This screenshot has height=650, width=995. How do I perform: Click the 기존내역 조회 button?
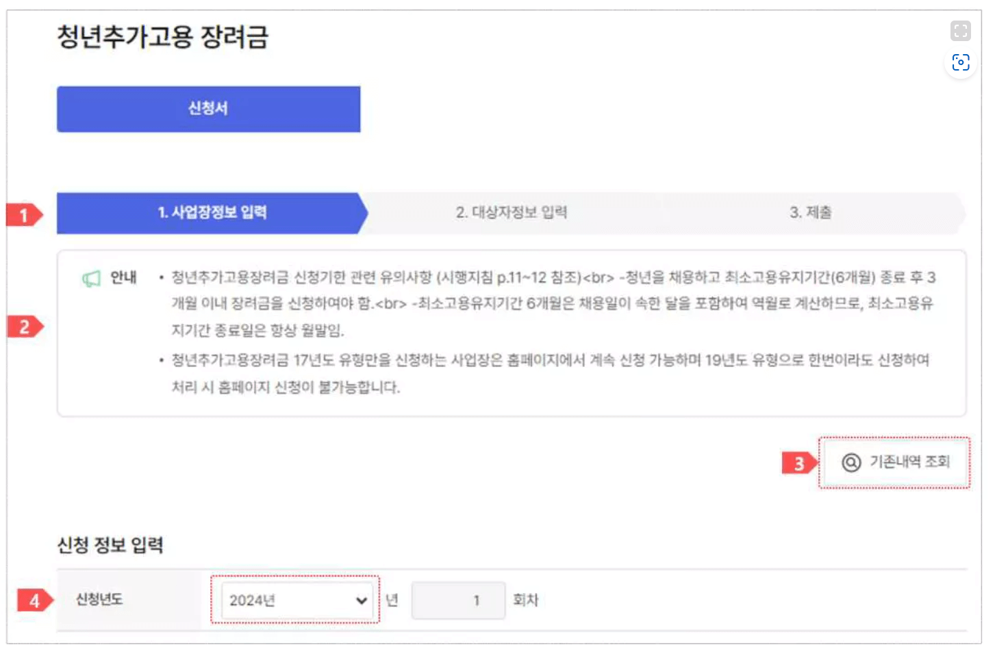pos(894,464)
